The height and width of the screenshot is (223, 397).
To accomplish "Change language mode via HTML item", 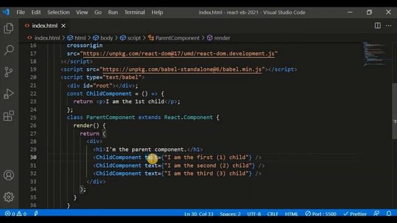I will (292, 214).
